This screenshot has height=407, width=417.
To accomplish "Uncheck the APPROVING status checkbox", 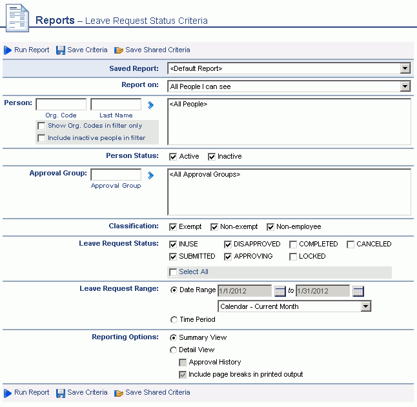I will click(x=228, y=257).
